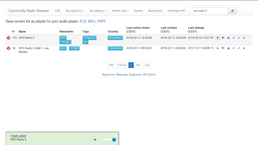Image resolution: width=258 pixels, height=145 pixels.
Task: Open the FAQ page
Action: [x=57, y=11]
